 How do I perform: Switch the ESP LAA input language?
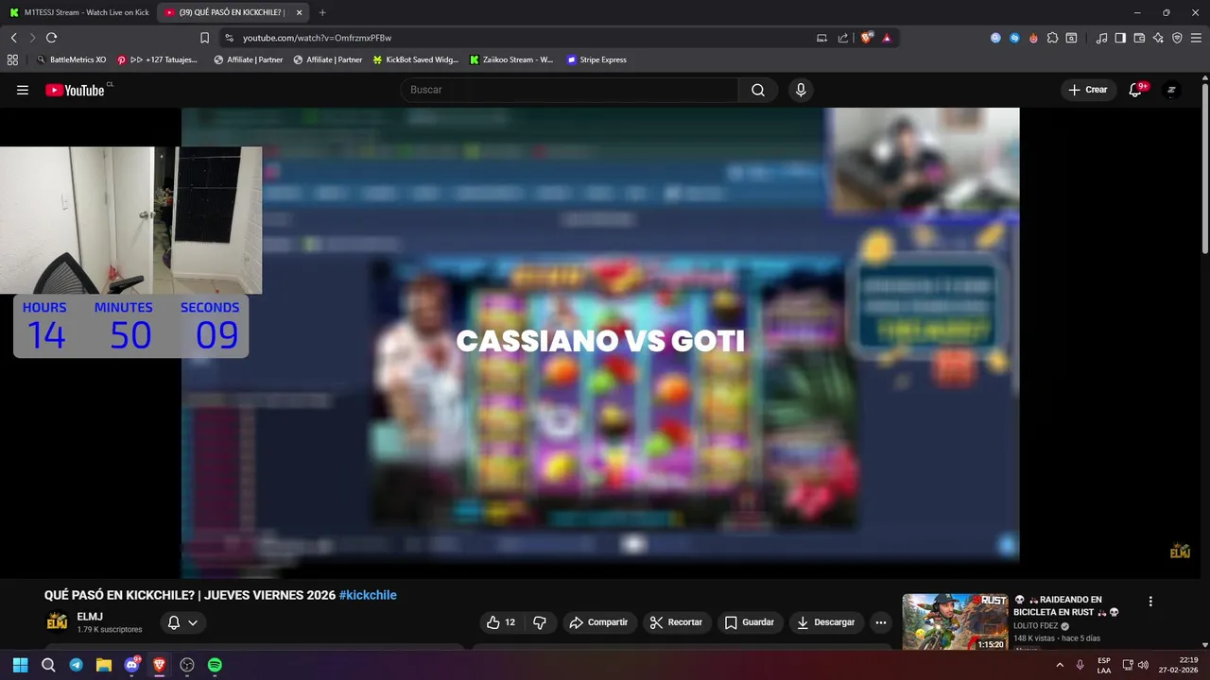pyautogui.click(x=1103, y=665)
